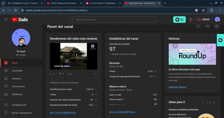Image resolution: width=224 pixels, height=118 pixels.
Task: Open the hamburger navigation menu
Action: pyautogui.click(x=6, y=20)
